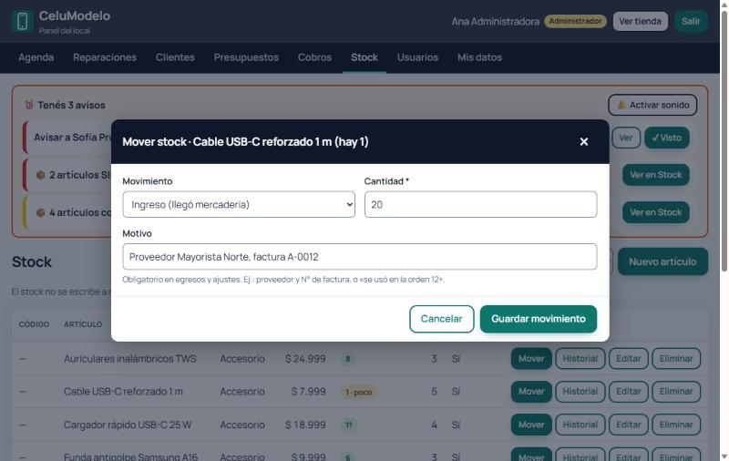
Task: Click the alarm clock icon beside Tenés 3 avisos
Action: [x=29, y=105]
